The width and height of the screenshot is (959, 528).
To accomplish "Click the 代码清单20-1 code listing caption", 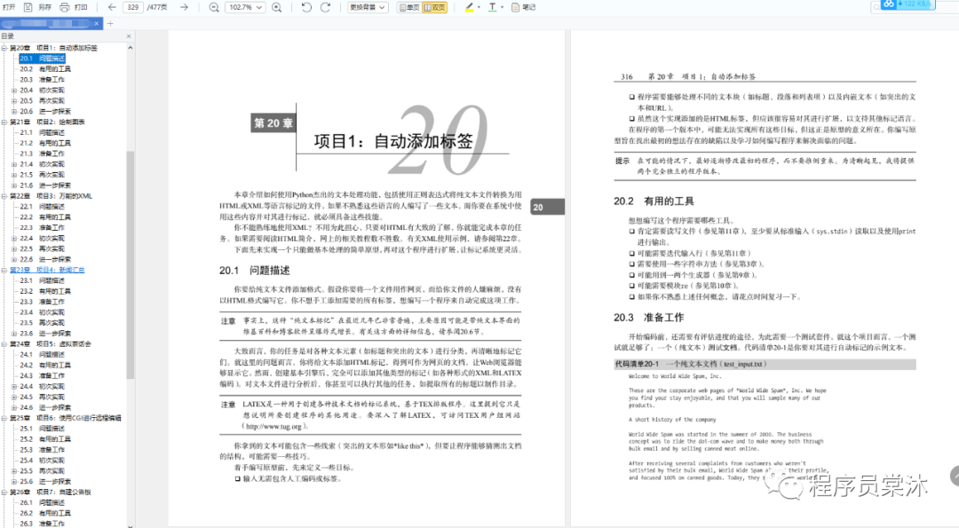I will click(x=765, y=364).
